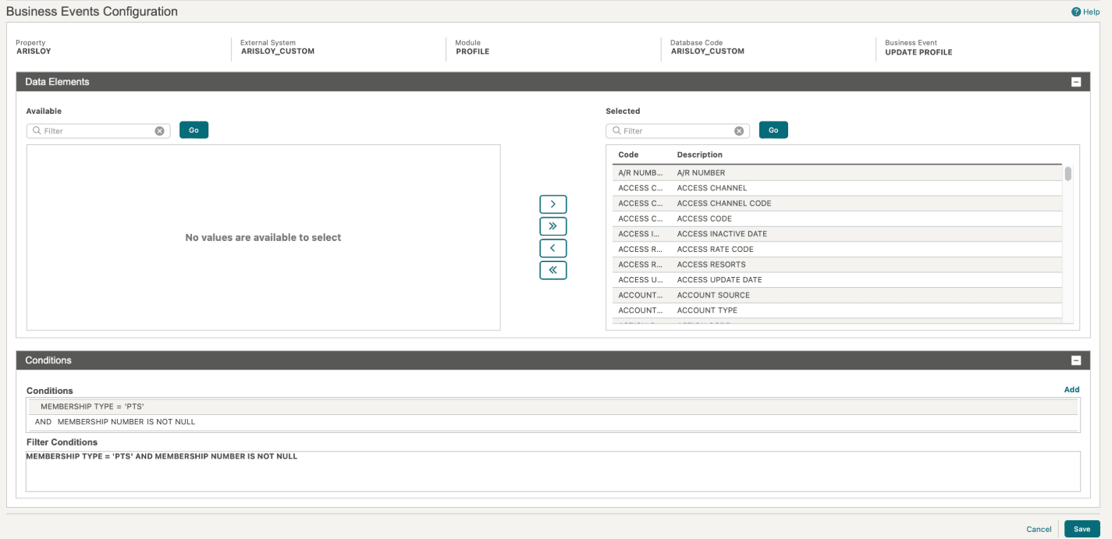This screenshot has width=1112, height=539.
Task: Collapse the Data Elements panel
Action: (1076, 81)
